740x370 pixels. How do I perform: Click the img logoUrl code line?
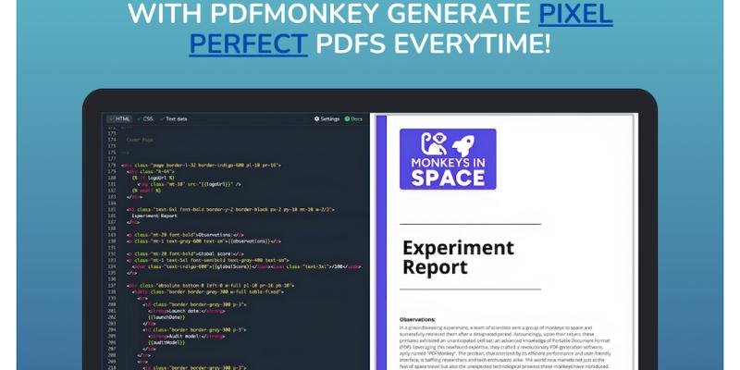190,184
